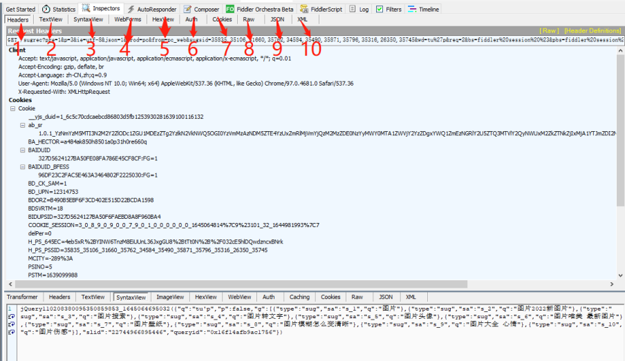
Task: Click the Statistics clock icon
Action: tap(46, 9)
